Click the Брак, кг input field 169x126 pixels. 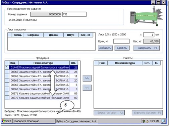coord(121,41)
